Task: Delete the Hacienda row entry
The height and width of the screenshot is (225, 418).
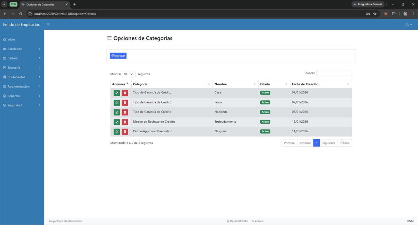Action: pyautogui.click(x=125, y=113)
